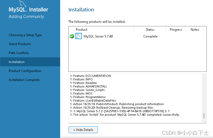The height and width of the screenshot is (138, 213).
Task: Click the MySQL Server product icon
Action: (78, 36)
